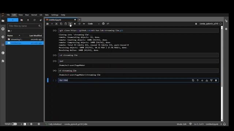Open the Settings menu
This screenshot has height=131, width=234.
[x=55, y=15]
